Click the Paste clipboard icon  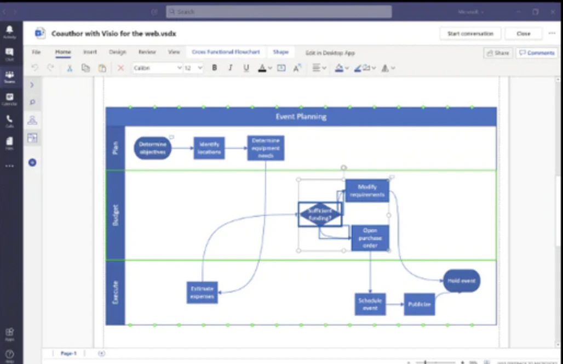[102, 68]
